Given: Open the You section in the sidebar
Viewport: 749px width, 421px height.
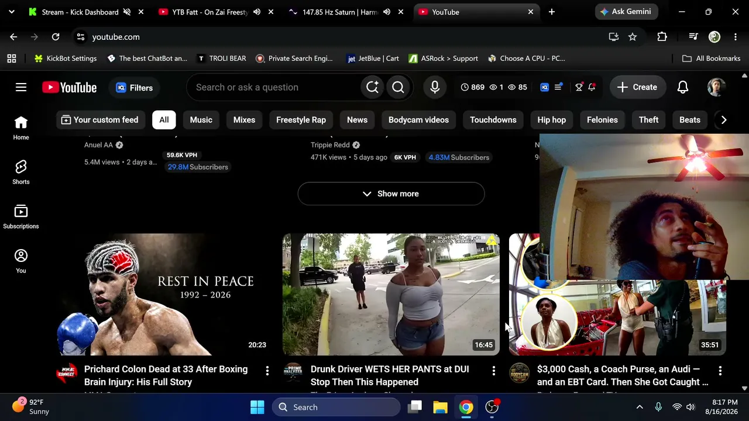Looking at the screenshot, I should click(21, 261).
